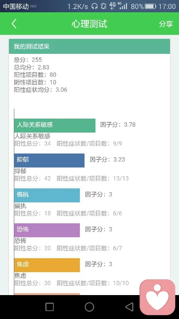
Task: Select the purple 恐怖 bar
Action: point(47,230)
